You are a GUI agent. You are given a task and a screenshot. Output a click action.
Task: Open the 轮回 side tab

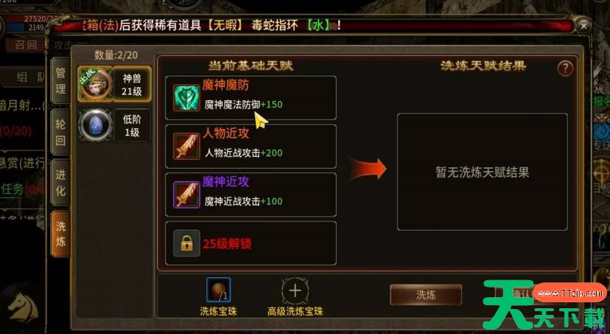click(x=60, y=133)
